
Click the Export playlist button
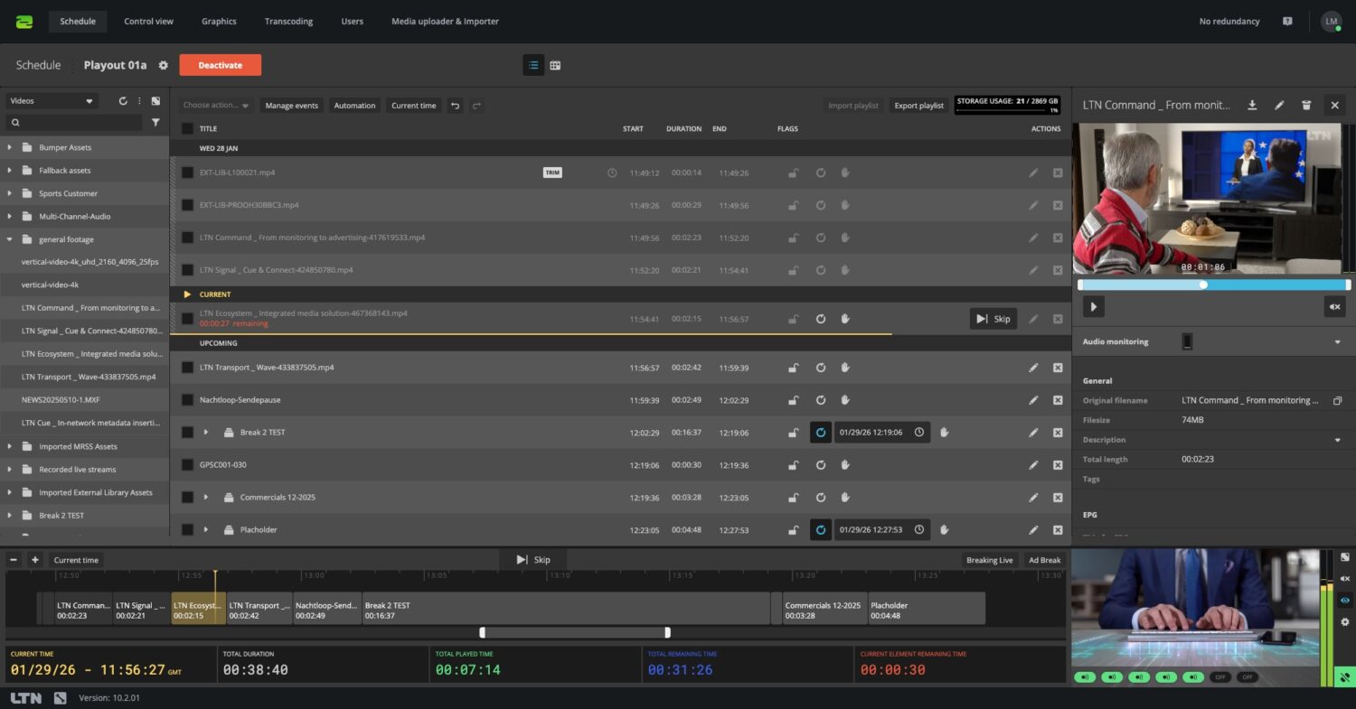click(918, 106)
